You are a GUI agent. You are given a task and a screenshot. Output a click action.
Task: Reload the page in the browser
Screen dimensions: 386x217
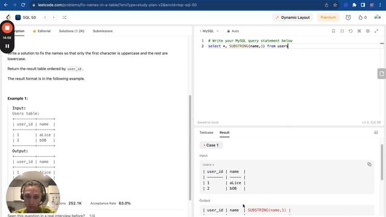point(23,5)
